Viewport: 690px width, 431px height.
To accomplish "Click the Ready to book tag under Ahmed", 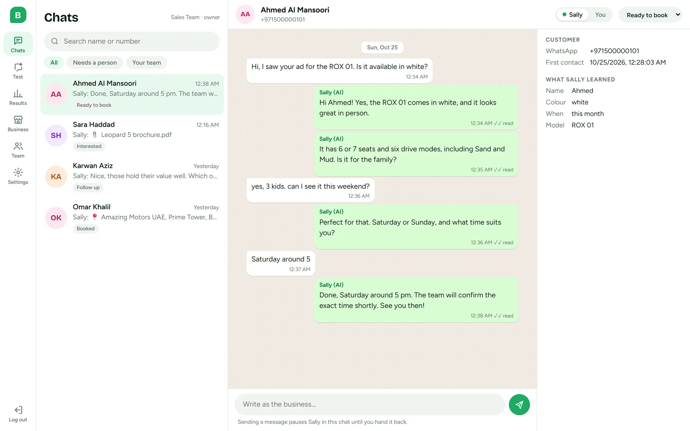I will click(x=94, y=105).
